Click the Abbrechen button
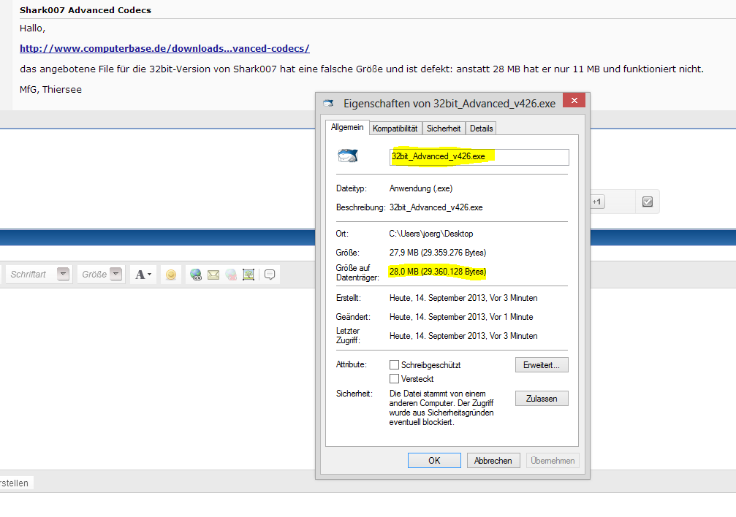The image size is (736, 517). coord(493,460)
